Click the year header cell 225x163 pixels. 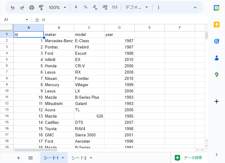[x=119, y=34]
